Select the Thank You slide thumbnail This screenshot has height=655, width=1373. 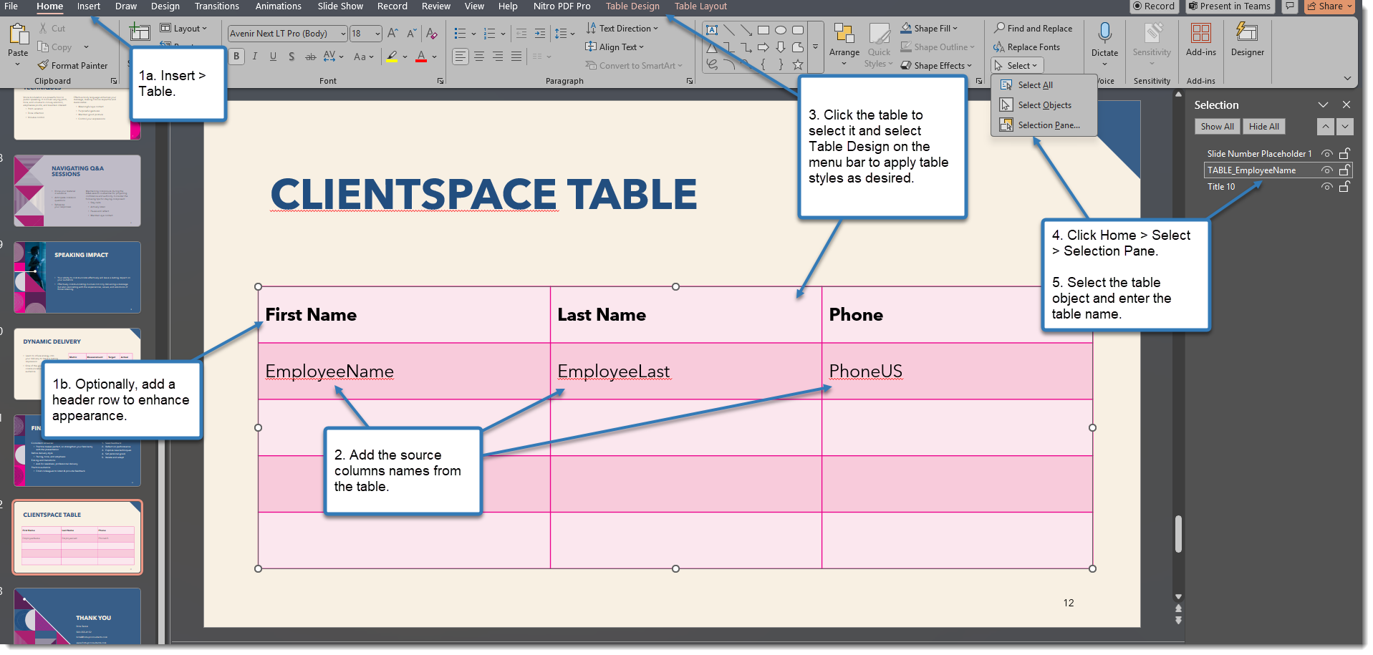pos(77,616)
